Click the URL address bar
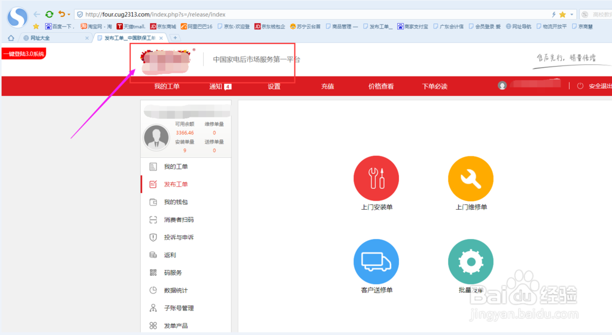This screenshot has width=612, height=335. (312, 15)
